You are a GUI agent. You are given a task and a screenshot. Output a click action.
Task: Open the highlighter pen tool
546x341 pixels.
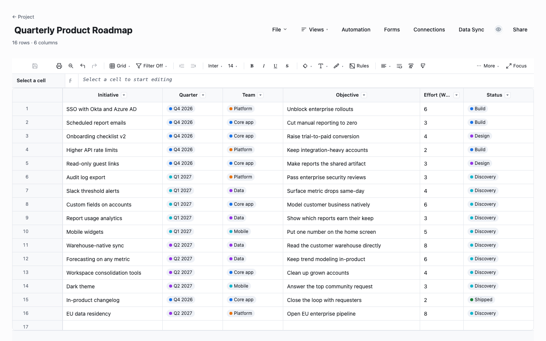[x=338, y=66]
